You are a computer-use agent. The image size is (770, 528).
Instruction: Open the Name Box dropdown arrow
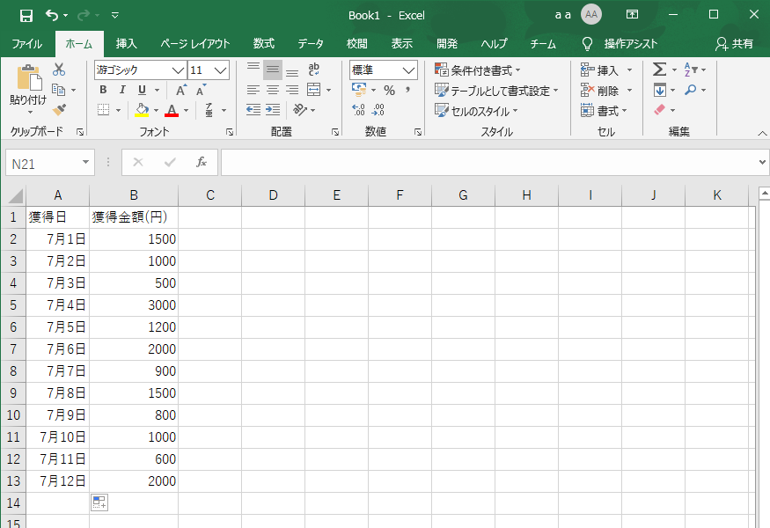86,162
